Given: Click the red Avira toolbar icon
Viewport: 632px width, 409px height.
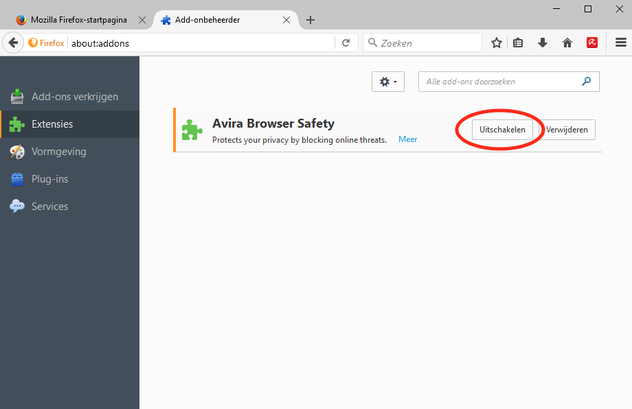Looking at the screenshot, I should (592, 43).
